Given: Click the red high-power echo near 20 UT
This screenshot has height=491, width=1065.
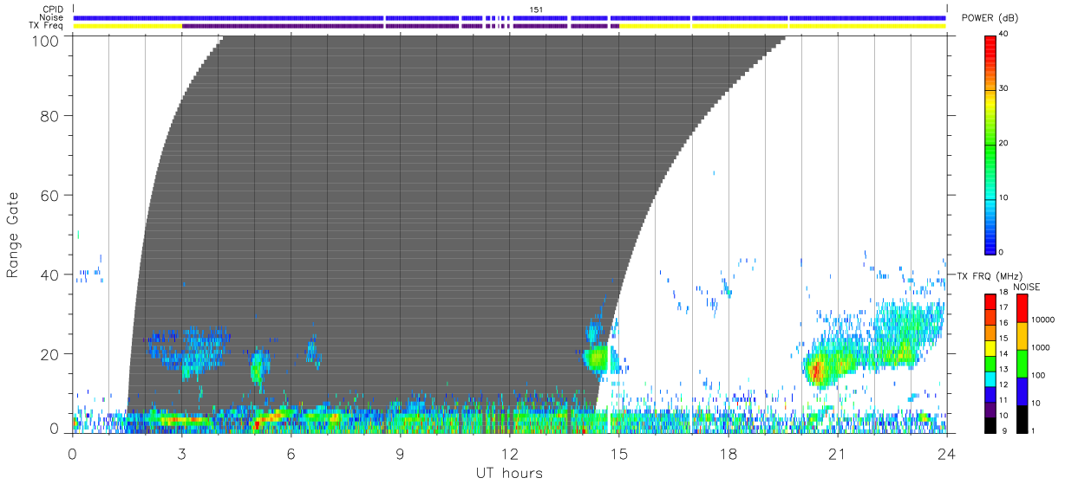Looking at the screenshot, I should coord(814,372).
